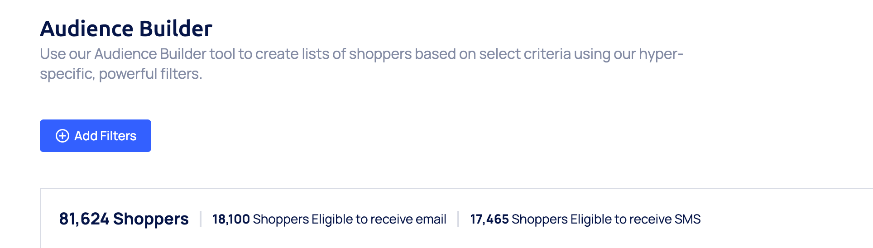The image size is (873, 248).
Task: Click the 17,465 SMS-eligible count
Action: point(489,219)
